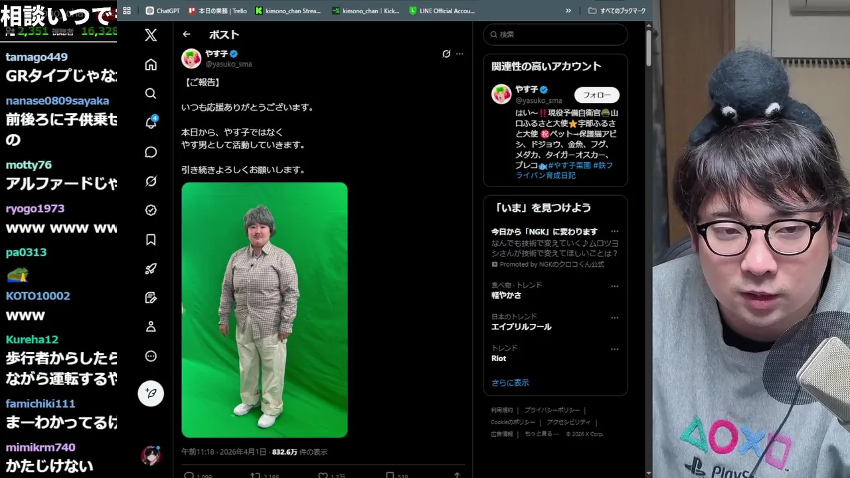Go to the Home timeline icon
This screenshot has height=478, width=850.
click(151, 64)
